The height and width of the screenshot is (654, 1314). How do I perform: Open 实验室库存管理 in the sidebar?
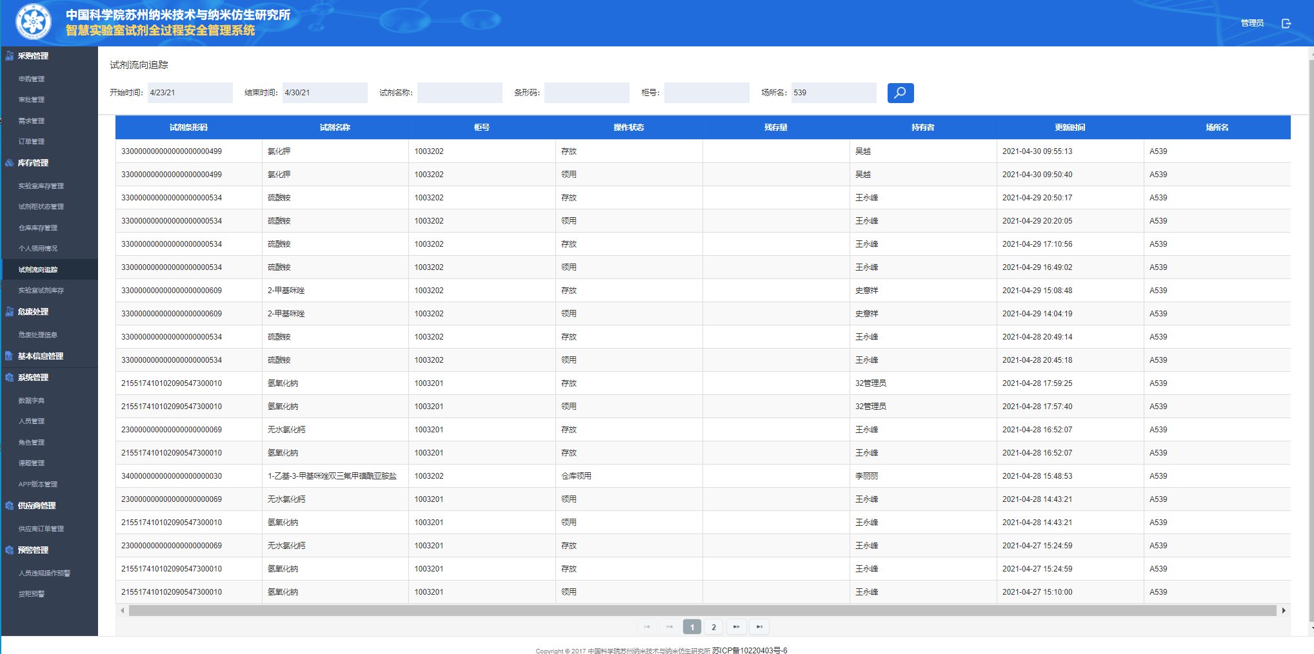41,186
